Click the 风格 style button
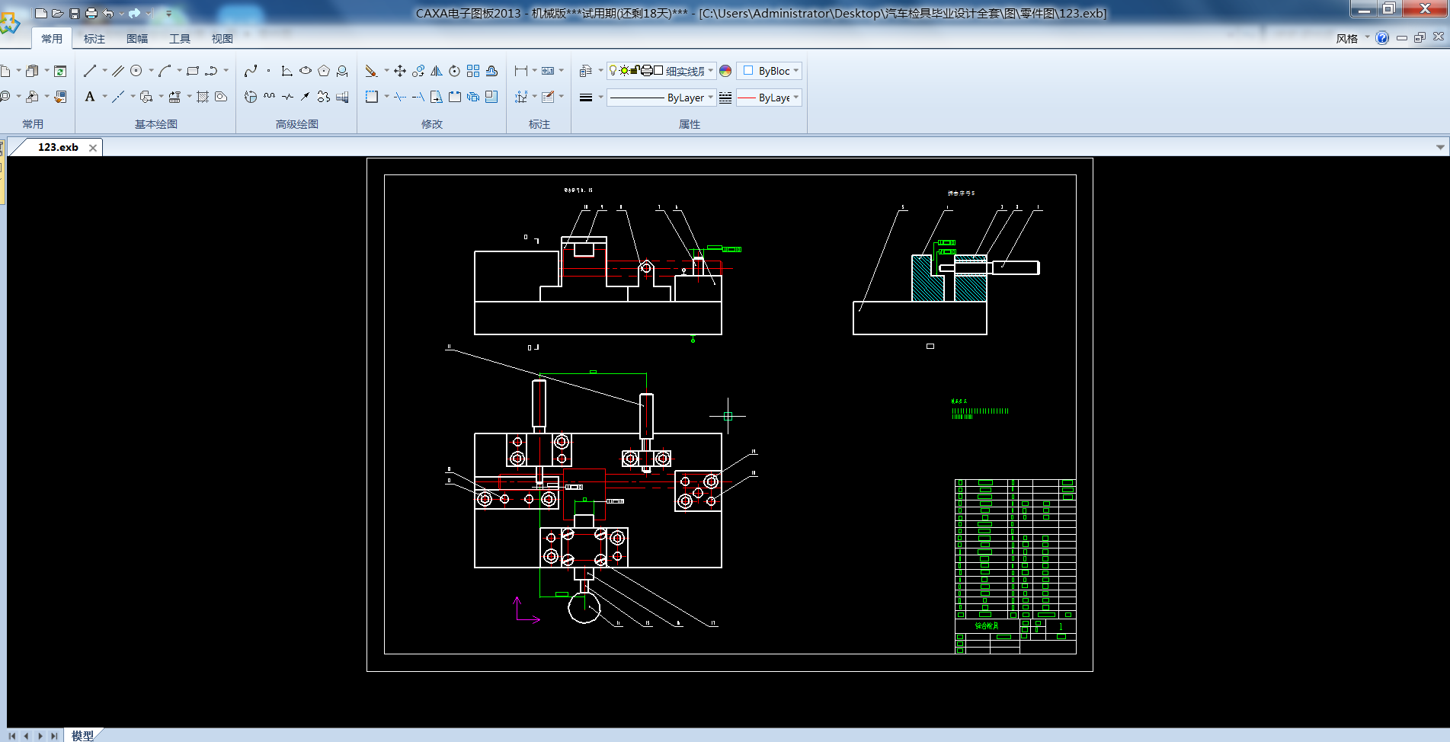 [x=1346, y=38]
